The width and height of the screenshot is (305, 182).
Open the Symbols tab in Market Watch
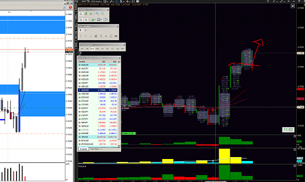[x=83, y=149]
